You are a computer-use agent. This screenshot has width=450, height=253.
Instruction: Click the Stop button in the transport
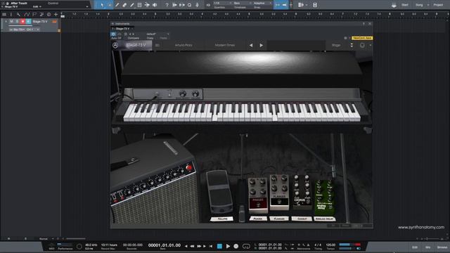pos(219,246)
